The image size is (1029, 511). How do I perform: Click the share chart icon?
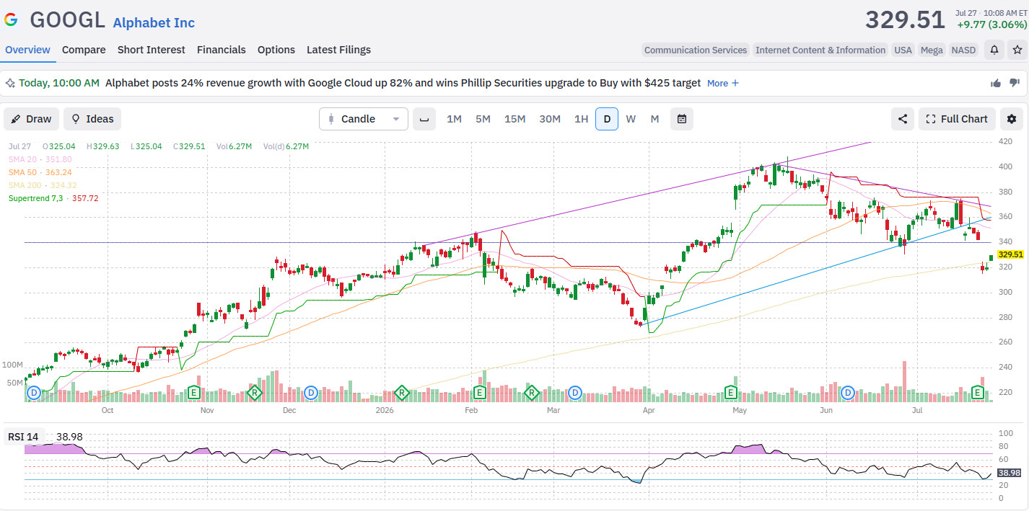(902, 119)
